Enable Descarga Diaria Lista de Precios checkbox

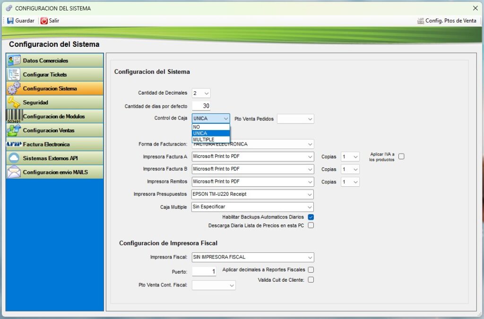(x=311, y=225)
